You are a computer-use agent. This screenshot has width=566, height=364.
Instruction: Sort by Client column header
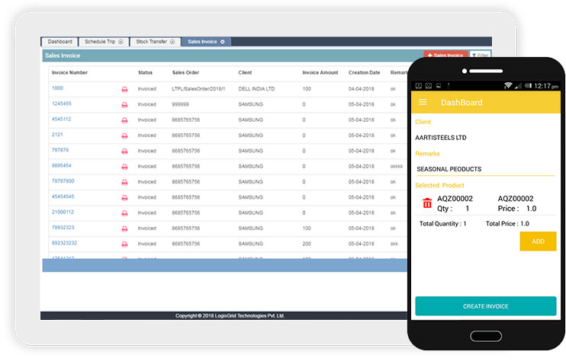pos(245,72)
